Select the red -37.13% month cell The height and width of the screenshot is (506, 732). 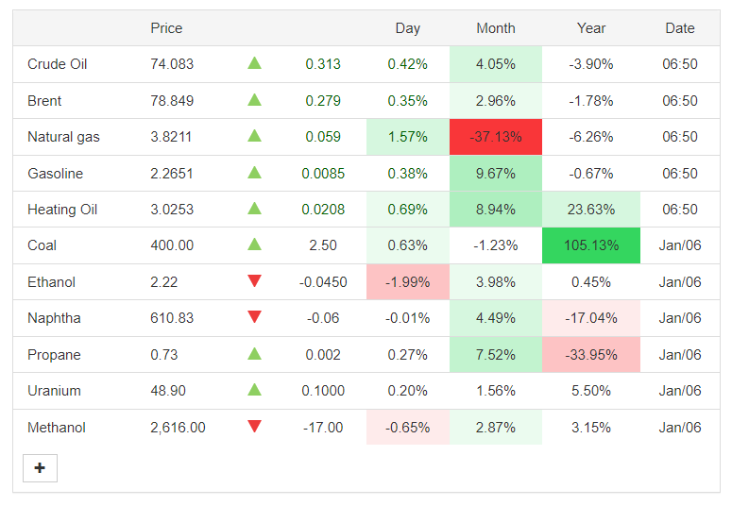pyautogui.click(x=496, y=137)
